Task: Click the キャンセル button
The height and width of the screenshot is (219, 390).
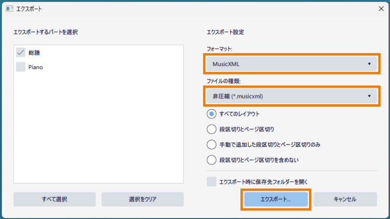Action: click(345, 199)
